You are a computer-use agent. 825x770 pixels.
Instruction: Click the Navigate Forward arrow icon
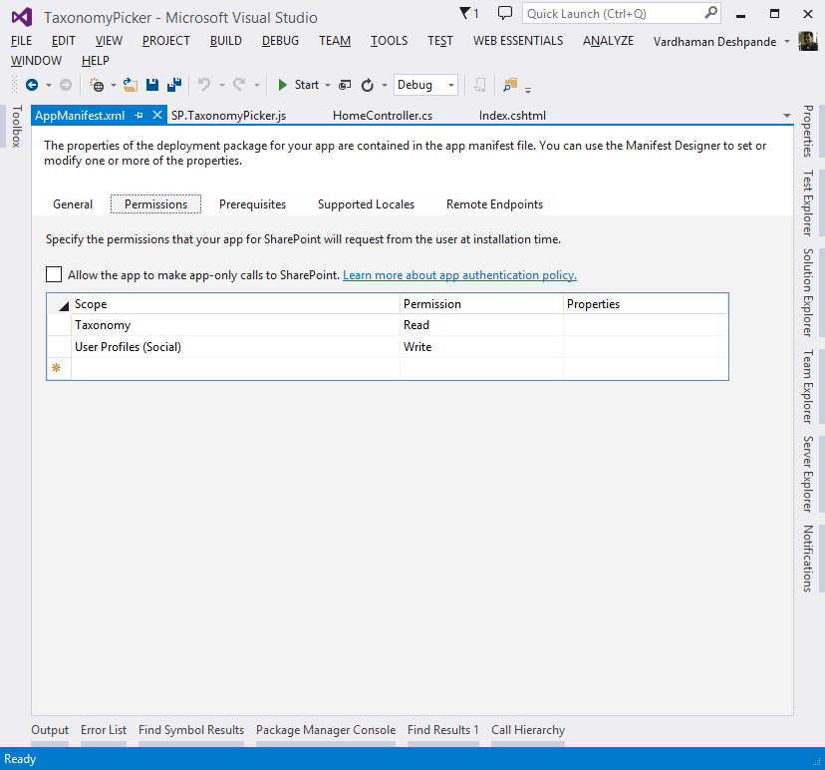pos(65,85)
